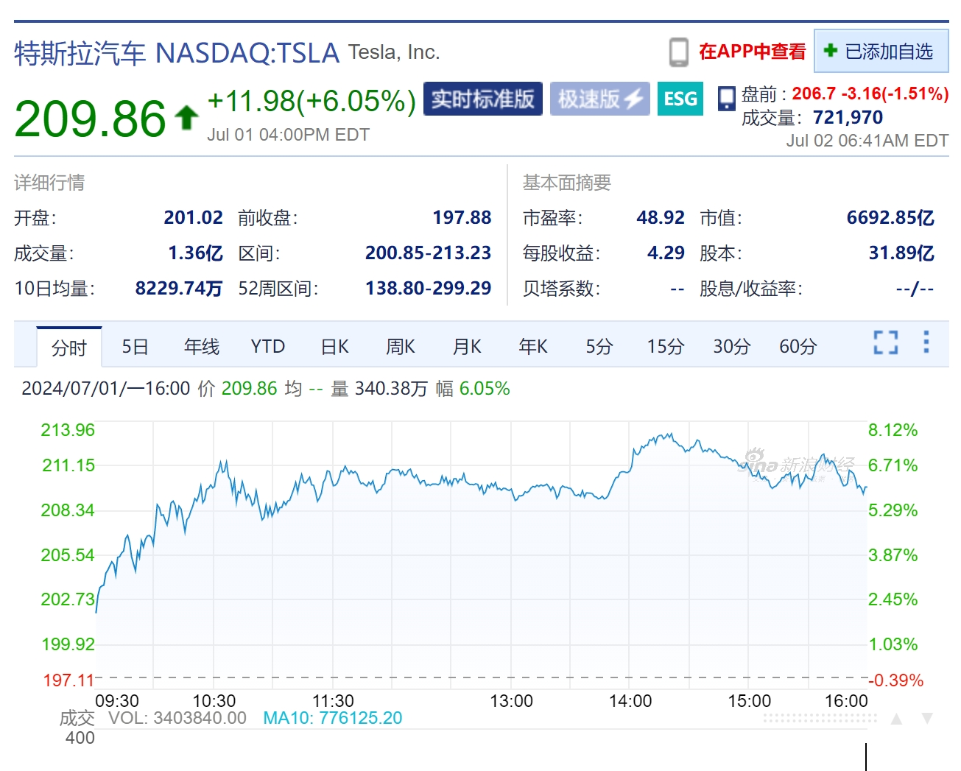The height and width of the screenshot is (771, 961).
Task: Click the 213.96 price axis label
Action: [x=68, y=430]
